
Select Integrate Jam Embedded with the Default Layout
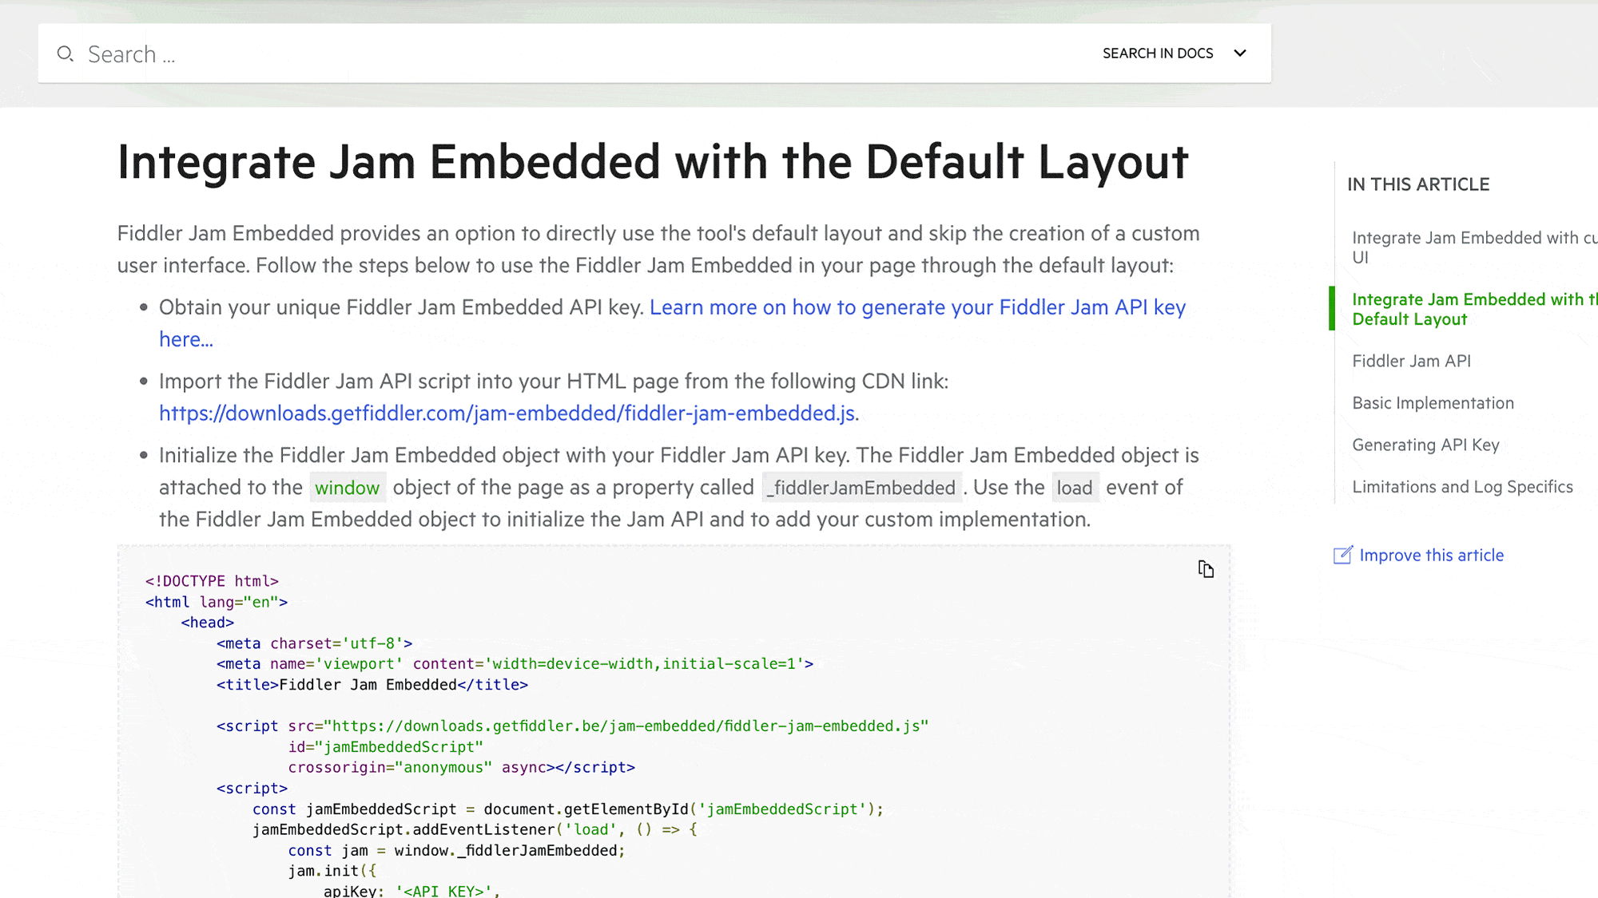click(x=1473, y=309)
